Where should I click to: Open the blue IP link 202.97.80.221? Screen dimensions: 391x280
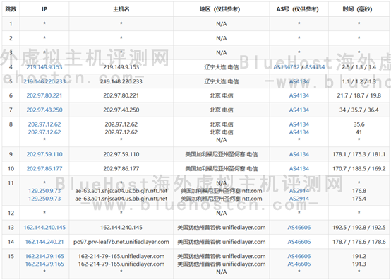[x=44, y=95]
